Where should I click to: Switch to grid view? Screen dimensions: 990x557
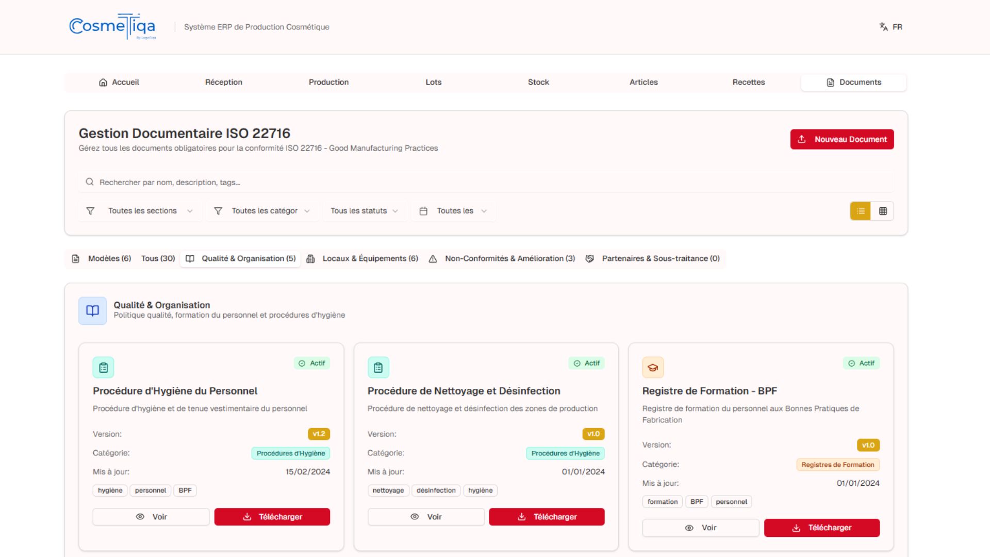(x=883, y=211)
